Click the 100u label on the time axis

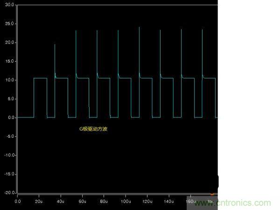(125, 202)
